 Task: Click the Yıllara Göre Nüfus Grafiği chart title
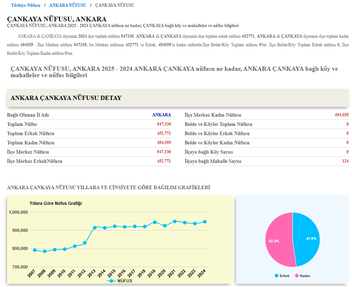click(56, 203)
